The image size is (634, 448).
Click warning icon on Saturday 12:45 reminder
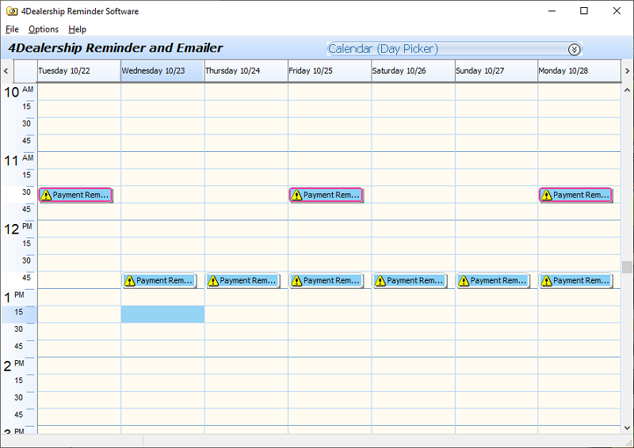[x=380, y=280]
